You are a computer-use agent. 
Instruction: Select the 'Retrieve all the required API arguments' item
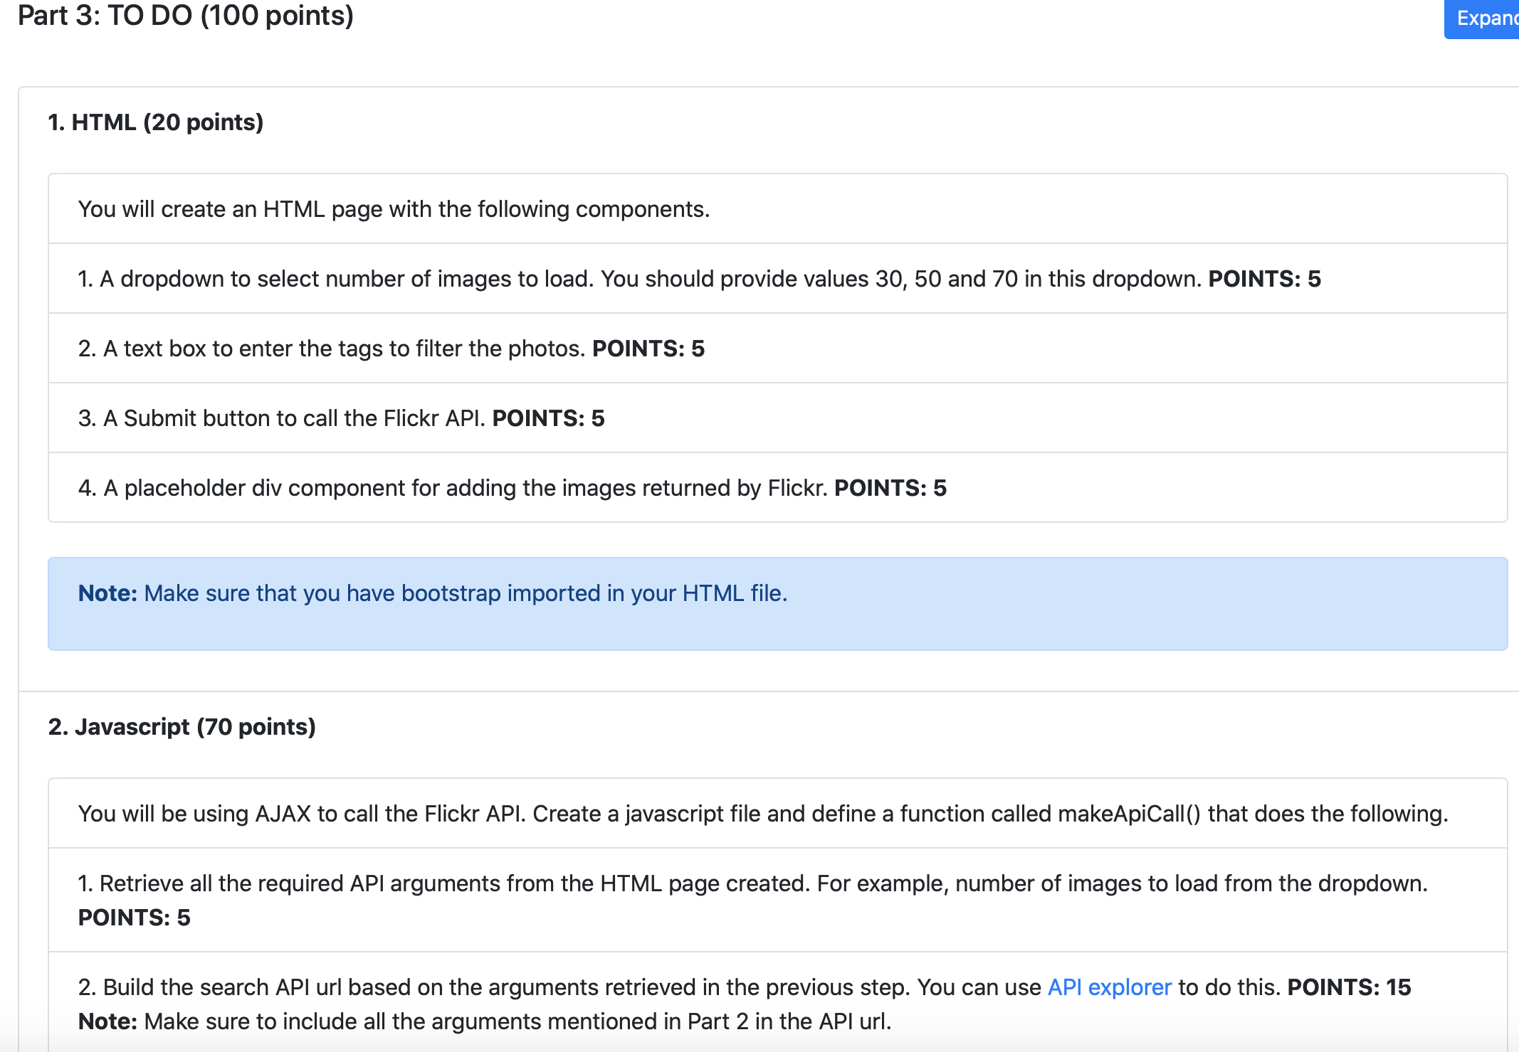(752, 883)
